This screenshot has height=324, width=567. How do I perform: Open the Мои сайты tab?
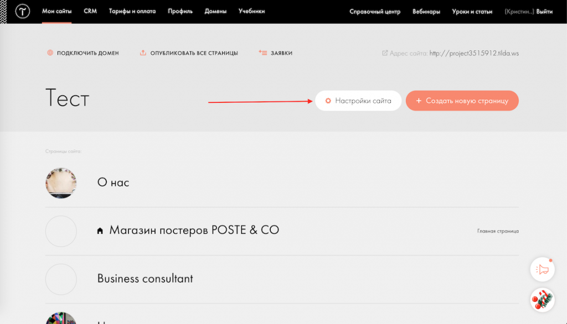click(56, 11)
